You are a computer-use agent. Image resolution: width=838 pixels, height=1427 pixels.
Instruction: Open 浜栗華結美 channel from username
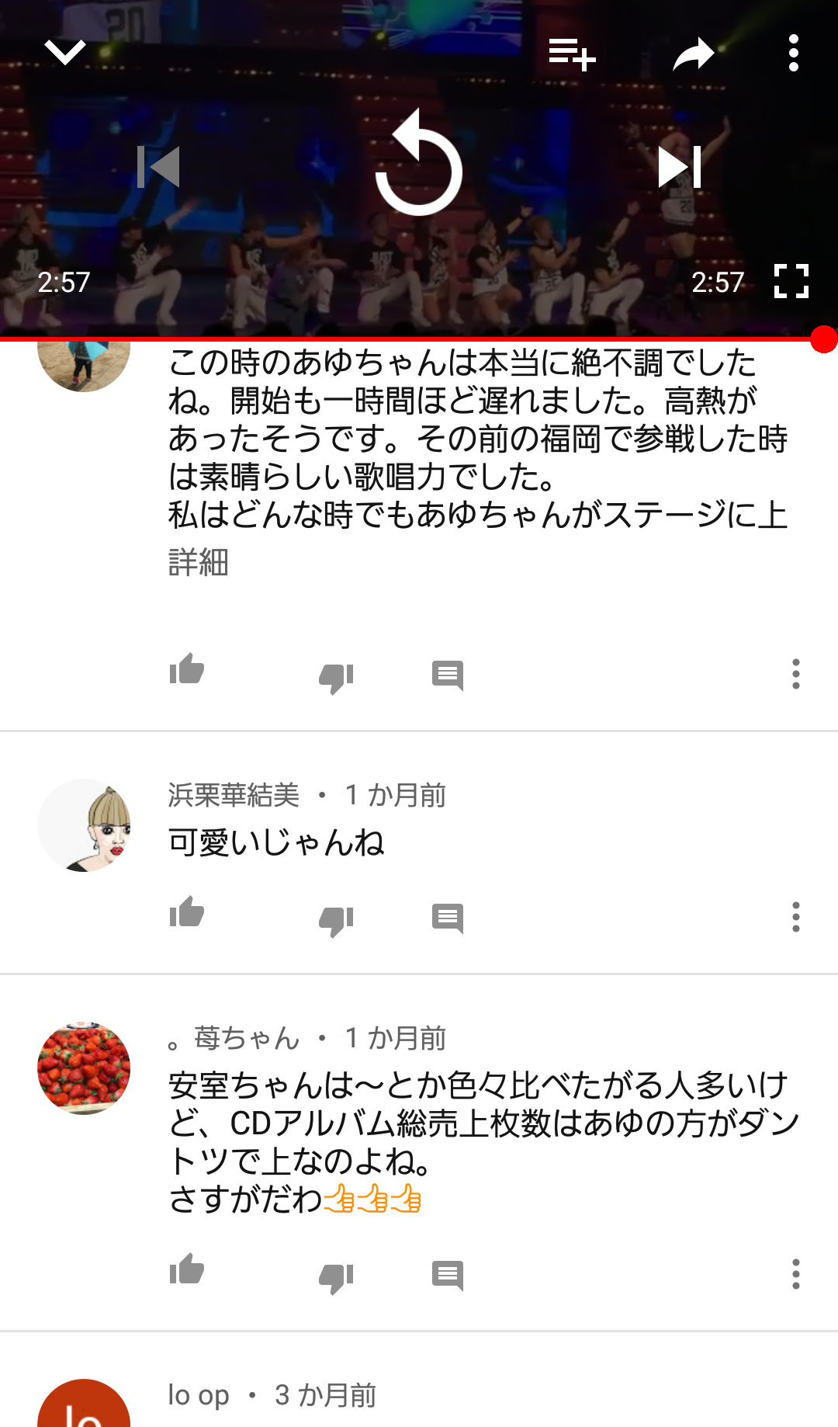(234, 795)
